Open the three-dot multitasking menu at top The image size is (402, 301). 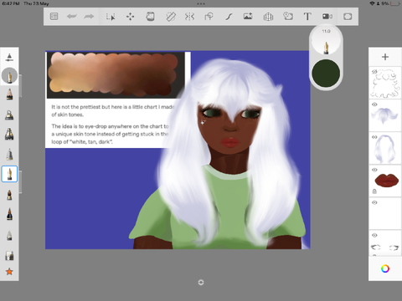pos(201,3)
